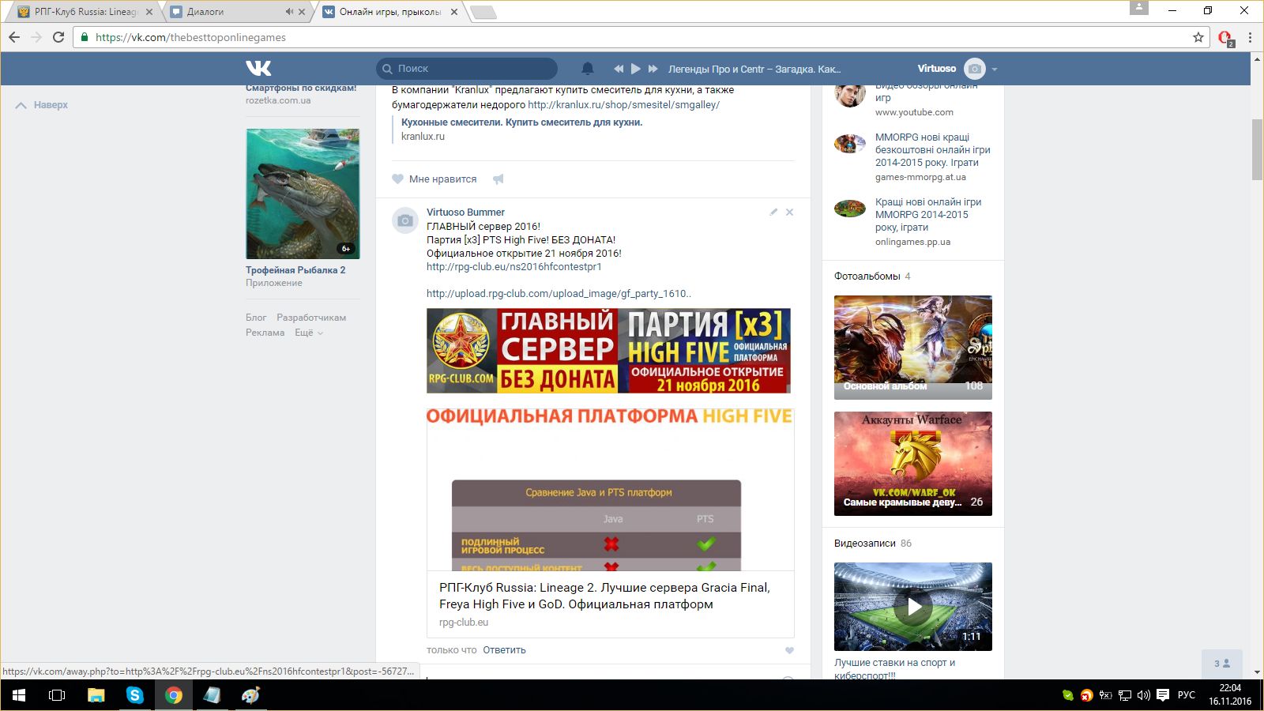Open the online friends chat counter button
The height and width of the screenshot is (711, 1264).
click(x=1222, y=664)
